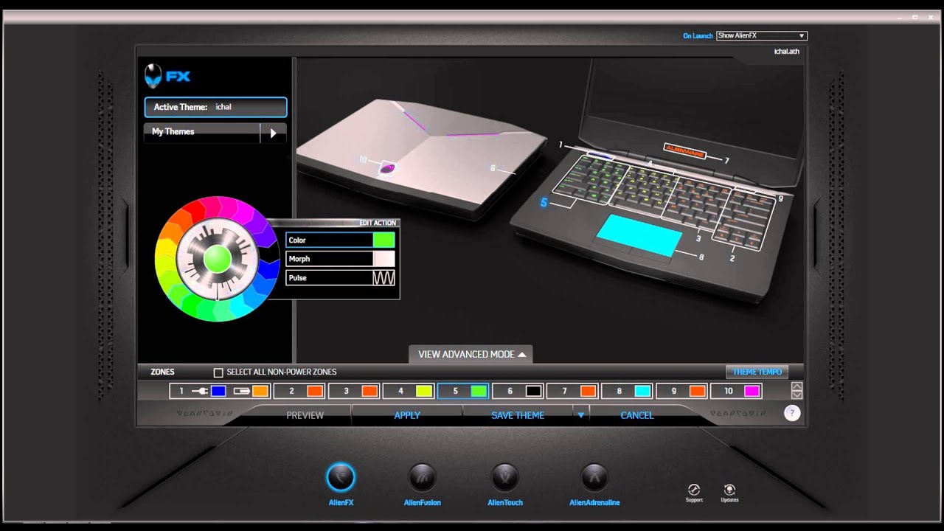Viewport: 944px width, 531px height.
Task: Select zone 10 tab
Action: pos(737,391)
